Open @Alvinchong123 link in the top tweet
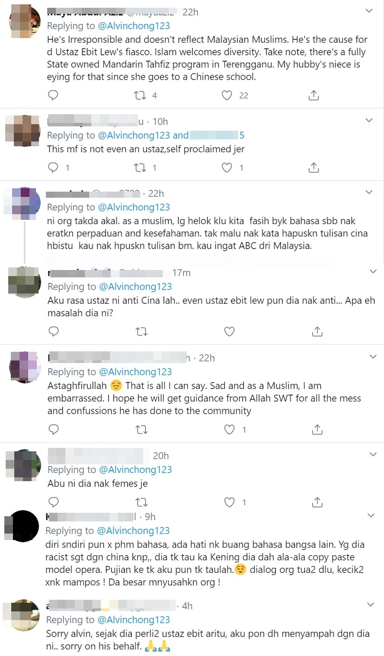The width and height of the screenshot is (384, 656). point(134,26)
